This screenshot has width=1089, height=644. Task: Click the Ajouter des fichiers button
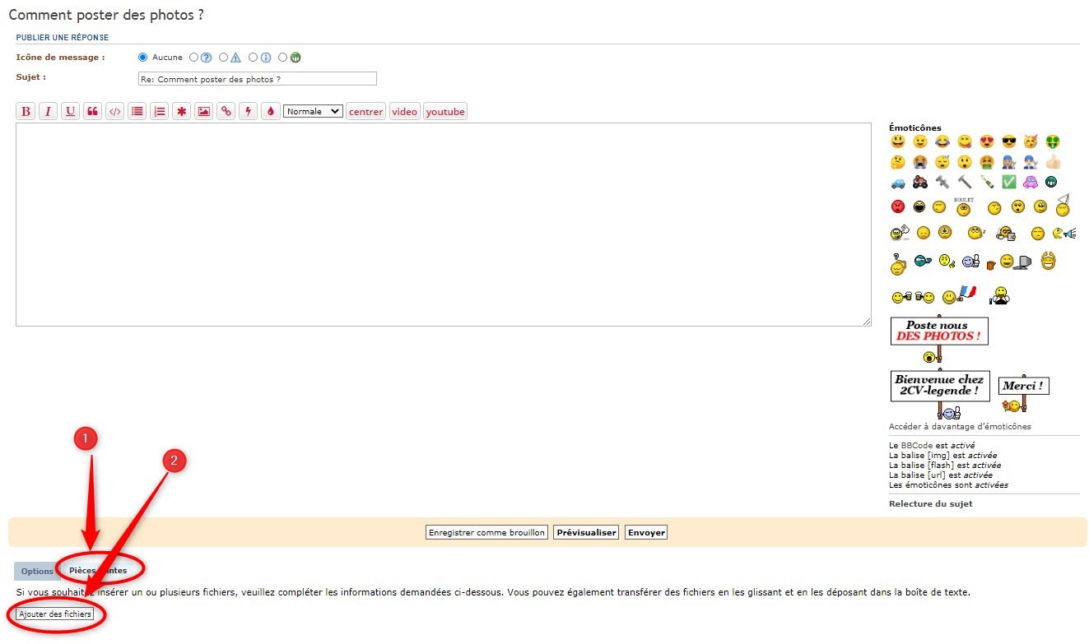[55, 614]
